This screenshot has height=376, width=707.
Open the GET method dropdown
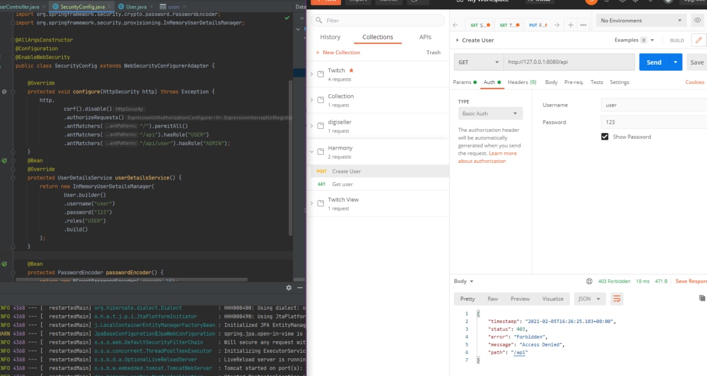(478, 62)
